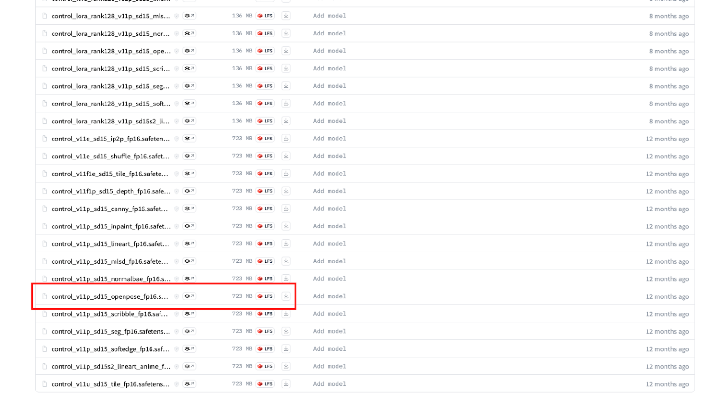This screenshot has width=727, height=400.
Task: Click "8 months ago" on control_lora sd15_scri row
Action: 669,69
